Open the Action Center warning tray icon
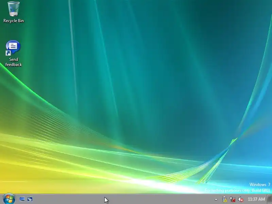This screenshot has width=272, height=204. [224, 199]
